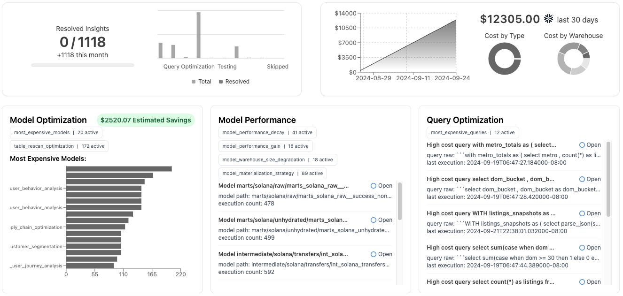Click the Model Performance panel title
Screen dimensions: 623x296
[x=257, y=120]
